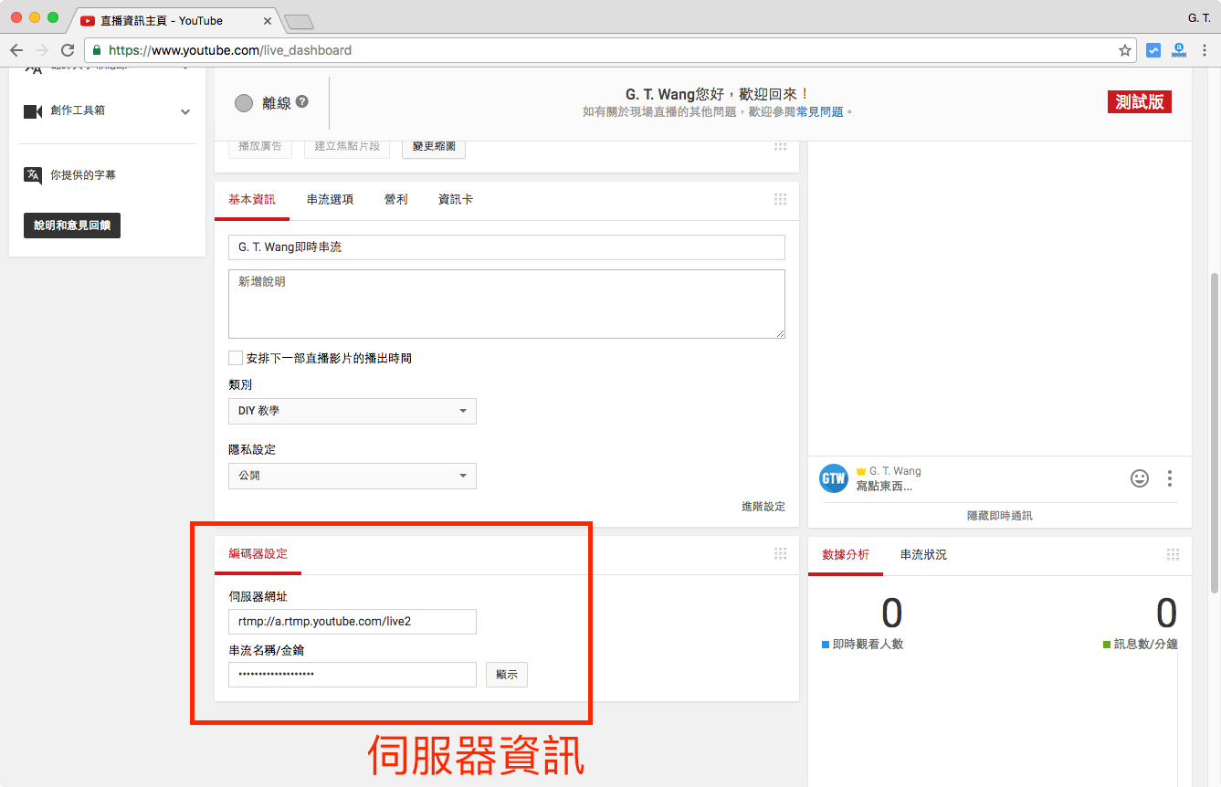Viewport: 1221px width, 787px height.
Task: Open the emoji smiley icon in live chat
Action: 1139,477
